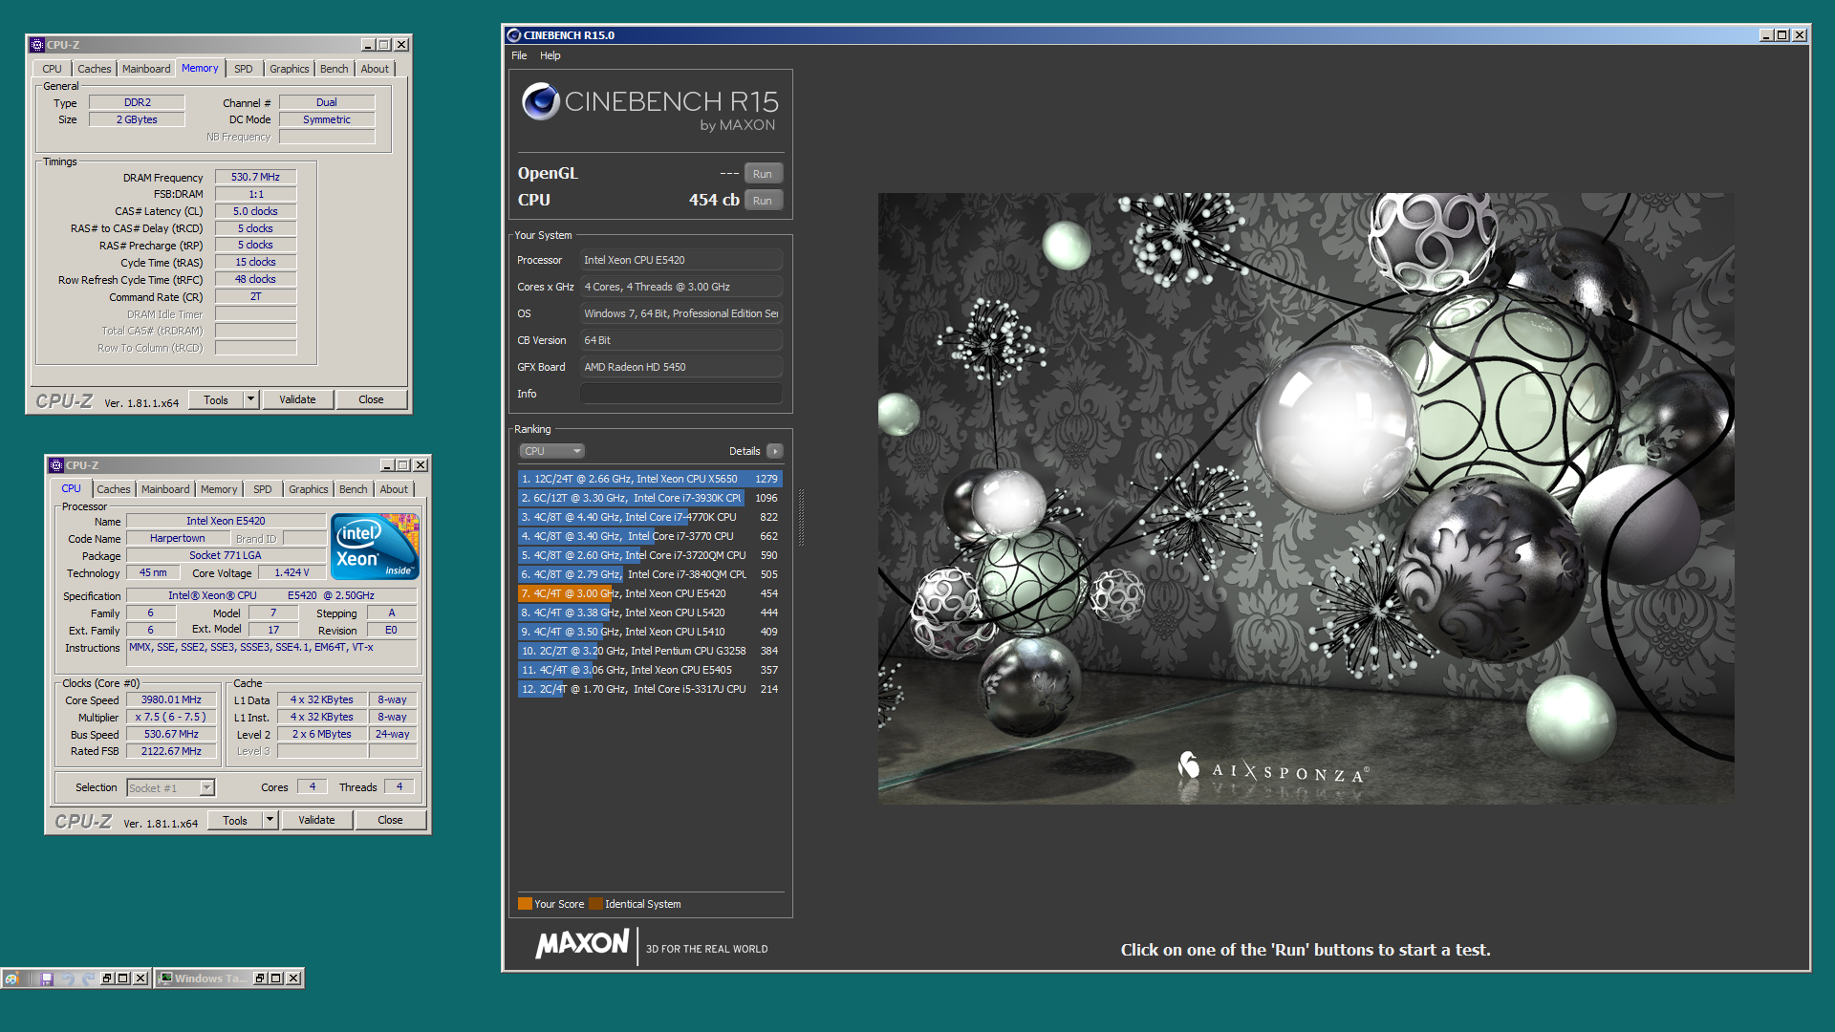Select ranking row Core i5-3317U 214

[650, 689]
